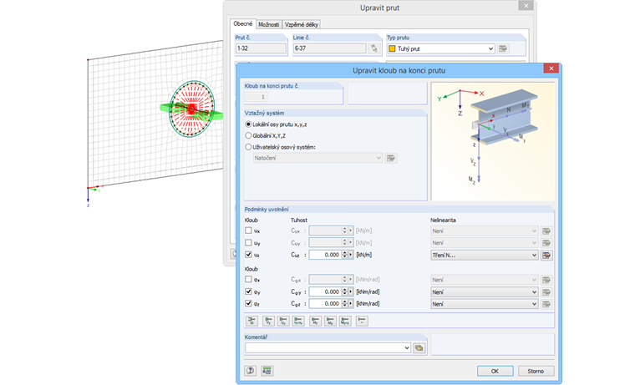Open the Tření N... nonlinearity dropdown
635x385 pixels.
[x=485, y=255]
